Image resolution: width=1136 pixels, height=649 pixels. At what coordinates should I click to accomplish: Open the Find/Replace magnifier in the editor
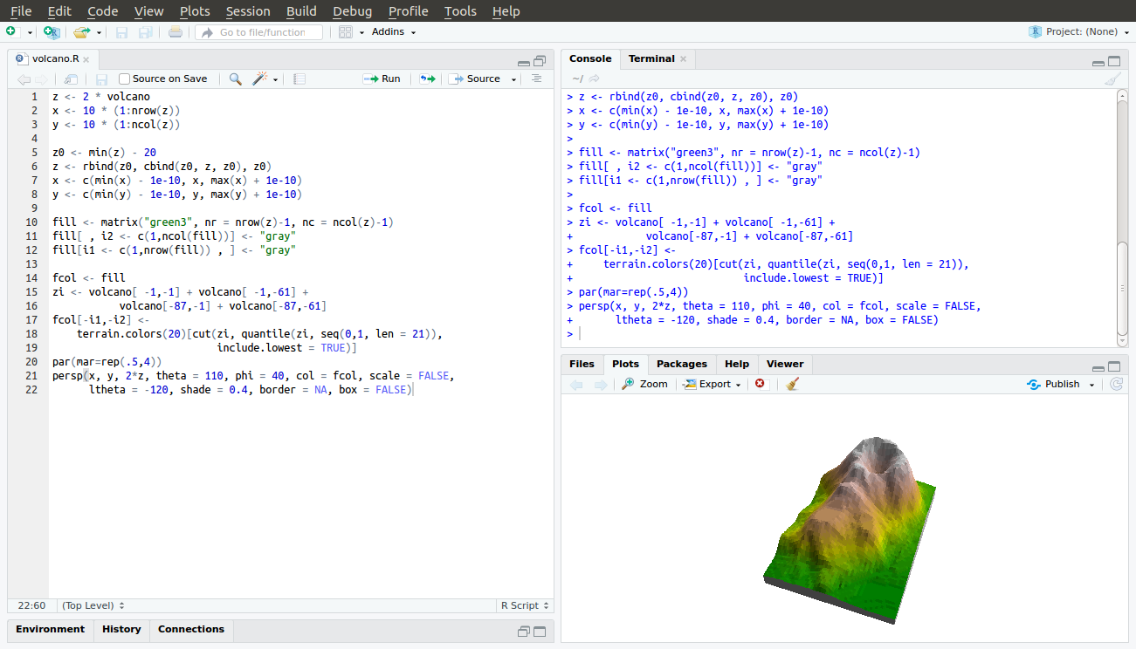point(234,79)
